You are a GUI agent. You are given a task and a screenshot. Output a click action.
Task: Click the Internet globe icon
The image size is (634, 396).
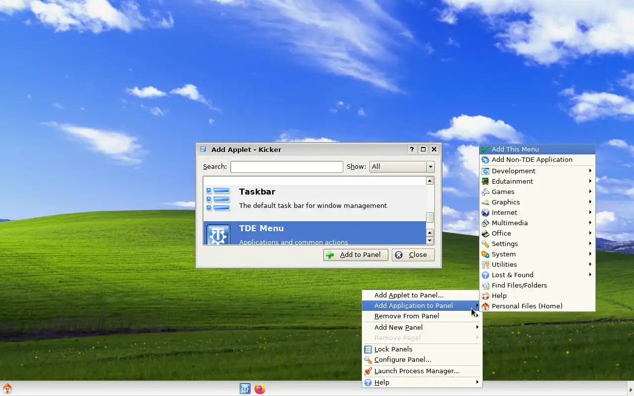point(485,213)
